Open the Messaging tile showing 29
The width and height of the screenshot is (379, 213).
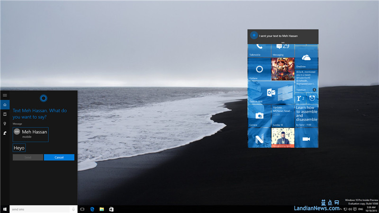[283, 50]
